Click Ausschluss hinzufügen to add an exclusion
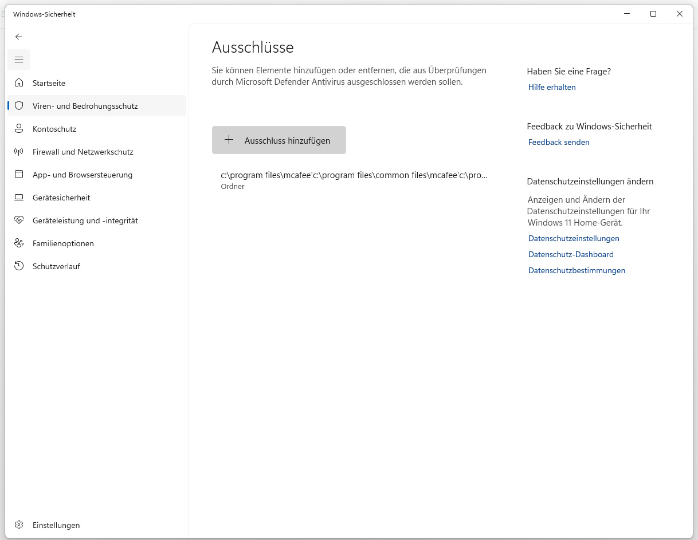 279,140
